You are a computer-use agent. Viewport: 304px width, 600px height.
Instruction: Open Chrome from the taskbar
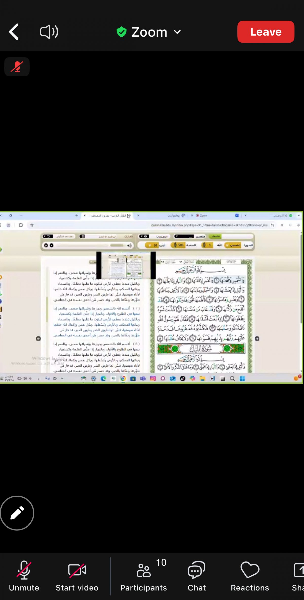123,379
